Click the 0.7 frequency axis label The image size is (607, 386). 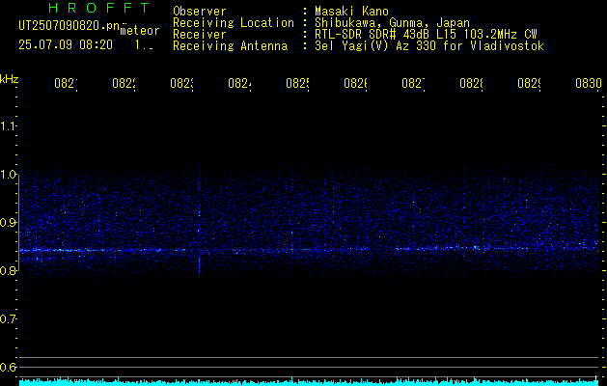pos(8,319)
